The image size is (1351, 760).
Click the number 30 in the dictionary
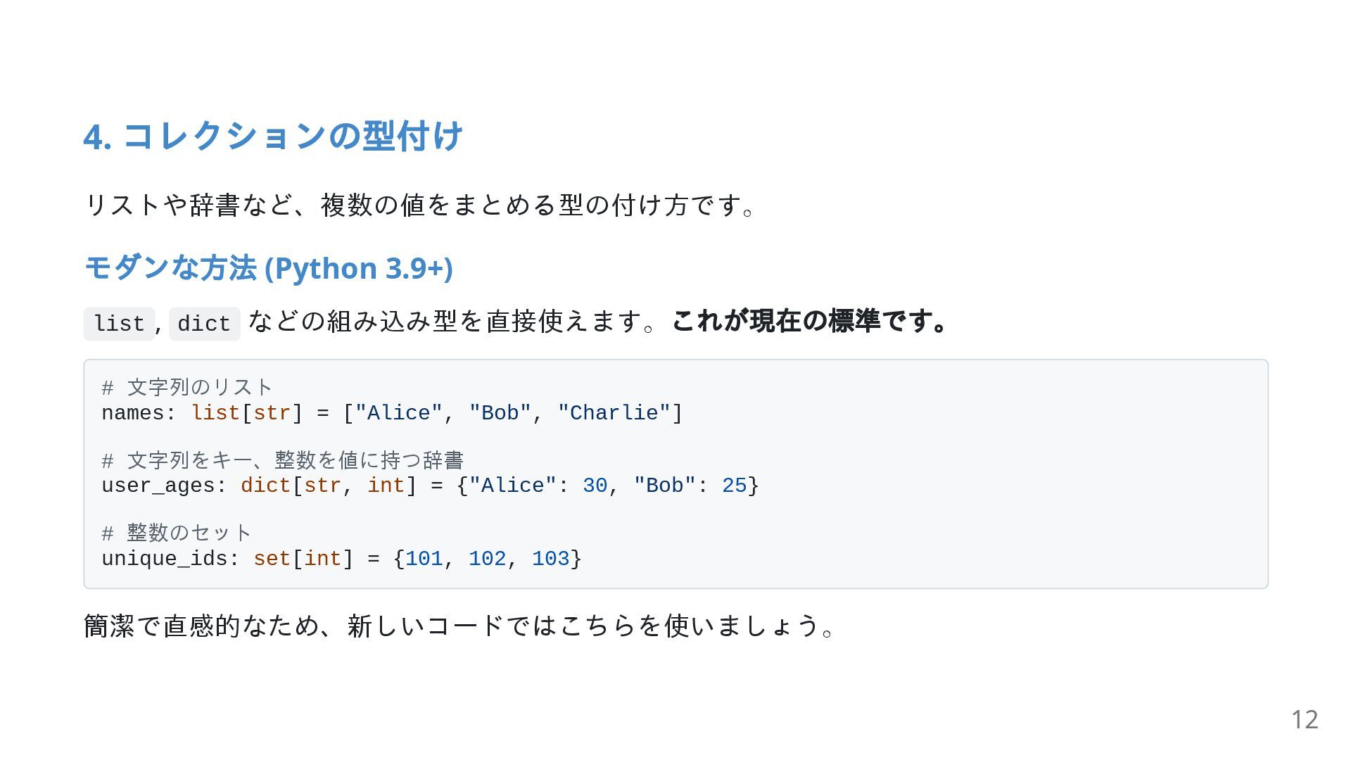coord(595,486)
